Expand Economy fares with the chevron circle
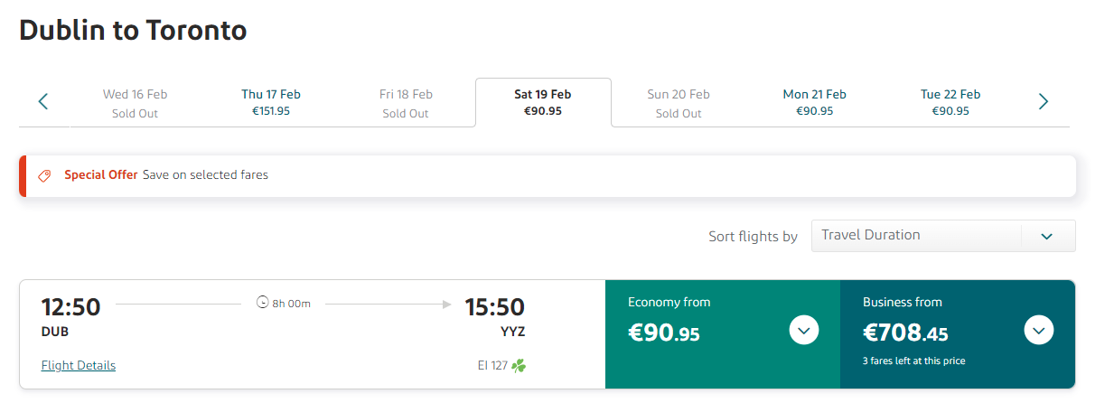The image size is (1114, 403). tap(804, 330)
